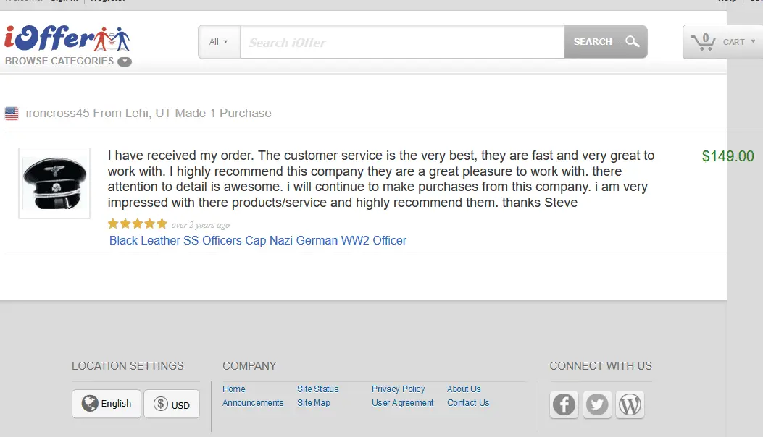Expand the Cart dropdown arrow
The width and height of the screenshot is (763, 437).
coord(753,42)
